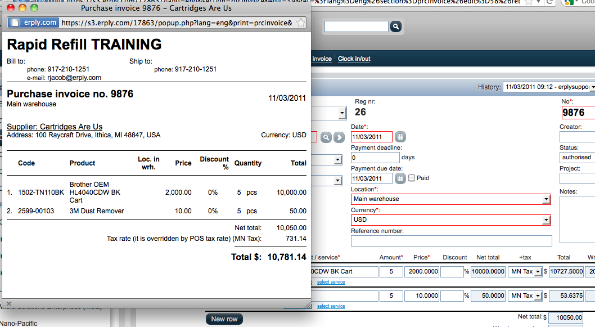Click the erply.com site identity button
Viewport: 595px width, 327px height.
coord(33,23)
